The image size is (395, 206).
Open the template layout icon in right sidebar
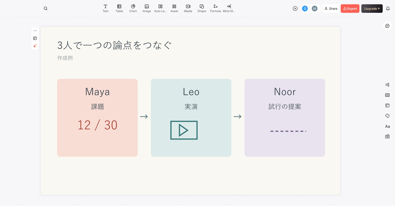pos(387,105)
